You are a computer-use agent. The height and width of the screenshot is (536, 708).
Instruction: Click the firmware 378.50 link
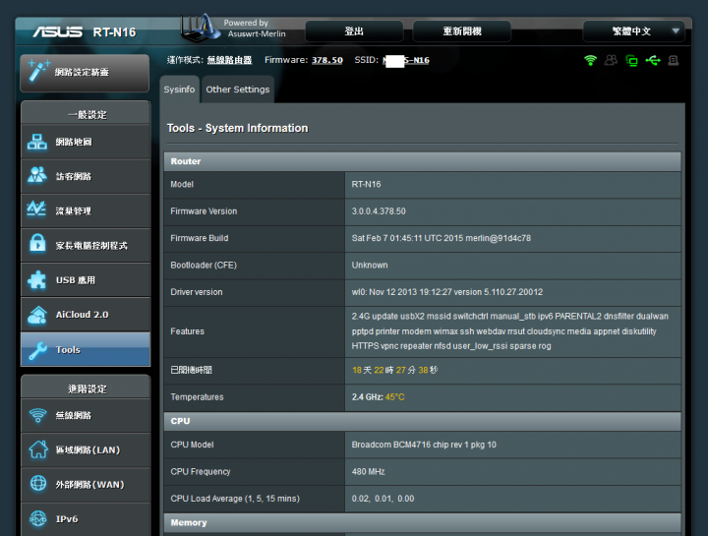click(327, 60)
